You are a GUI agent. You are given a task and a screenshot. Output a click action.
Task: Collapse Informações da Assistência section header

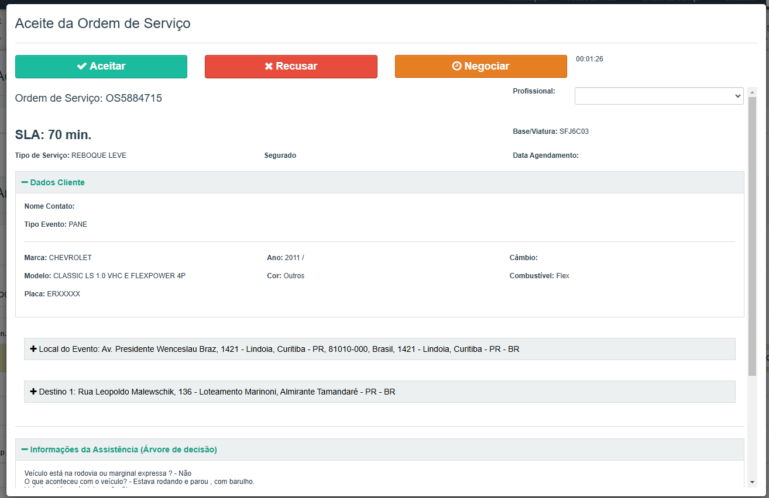pyautogui.click(x=123, y=449)
